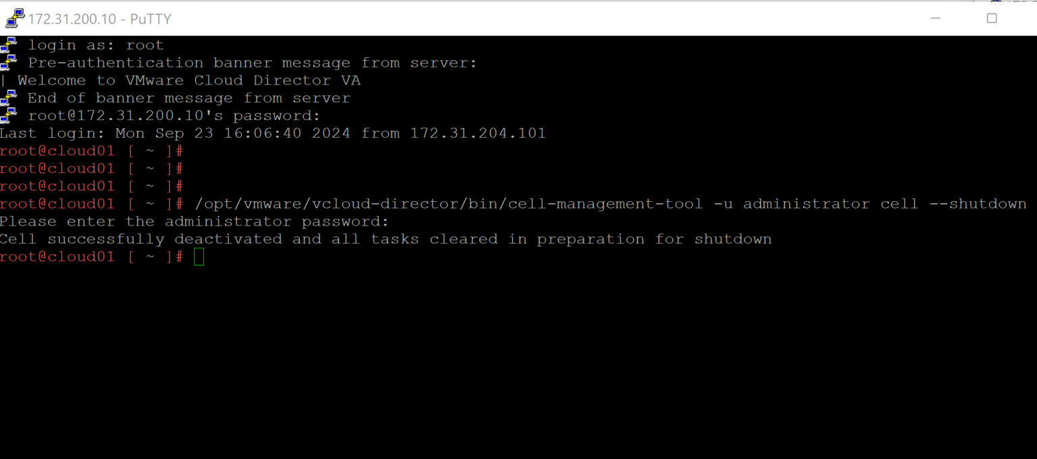Screen dimensions: 1037x459
Task: Click the maximize button of the PuTTY window
Action: [x=992, y=18]
